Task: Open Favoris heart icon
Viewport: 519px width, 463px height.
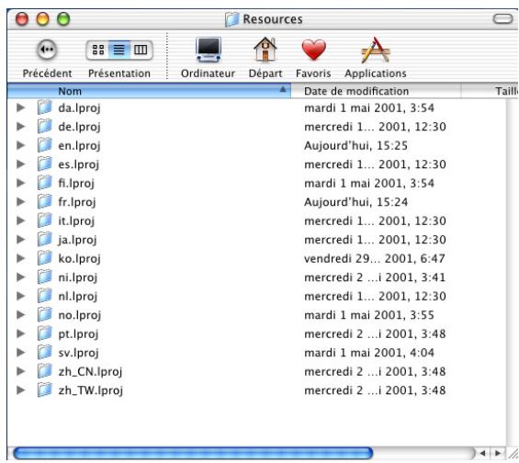Action: coord(313,50)
